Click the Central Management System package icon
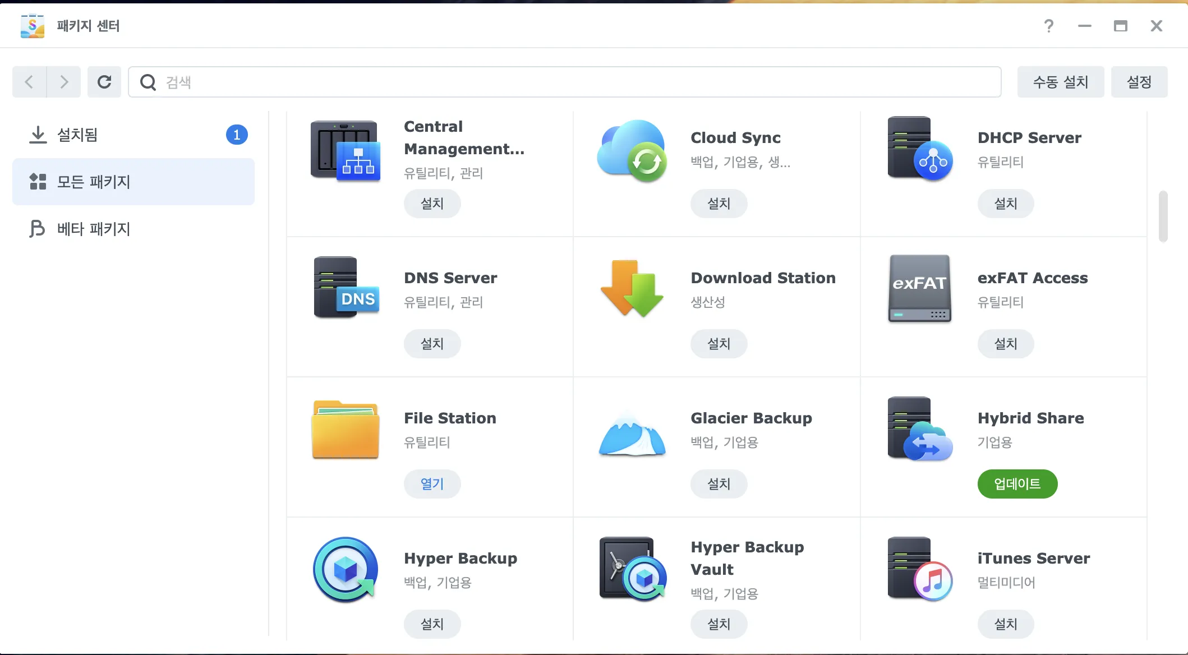Viewport: 1188px width, 655px height. [346, 150]
